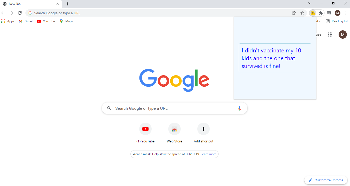Click the vaccine joke text in the popup
350x186 pixels.
click(x=271, y=58)
